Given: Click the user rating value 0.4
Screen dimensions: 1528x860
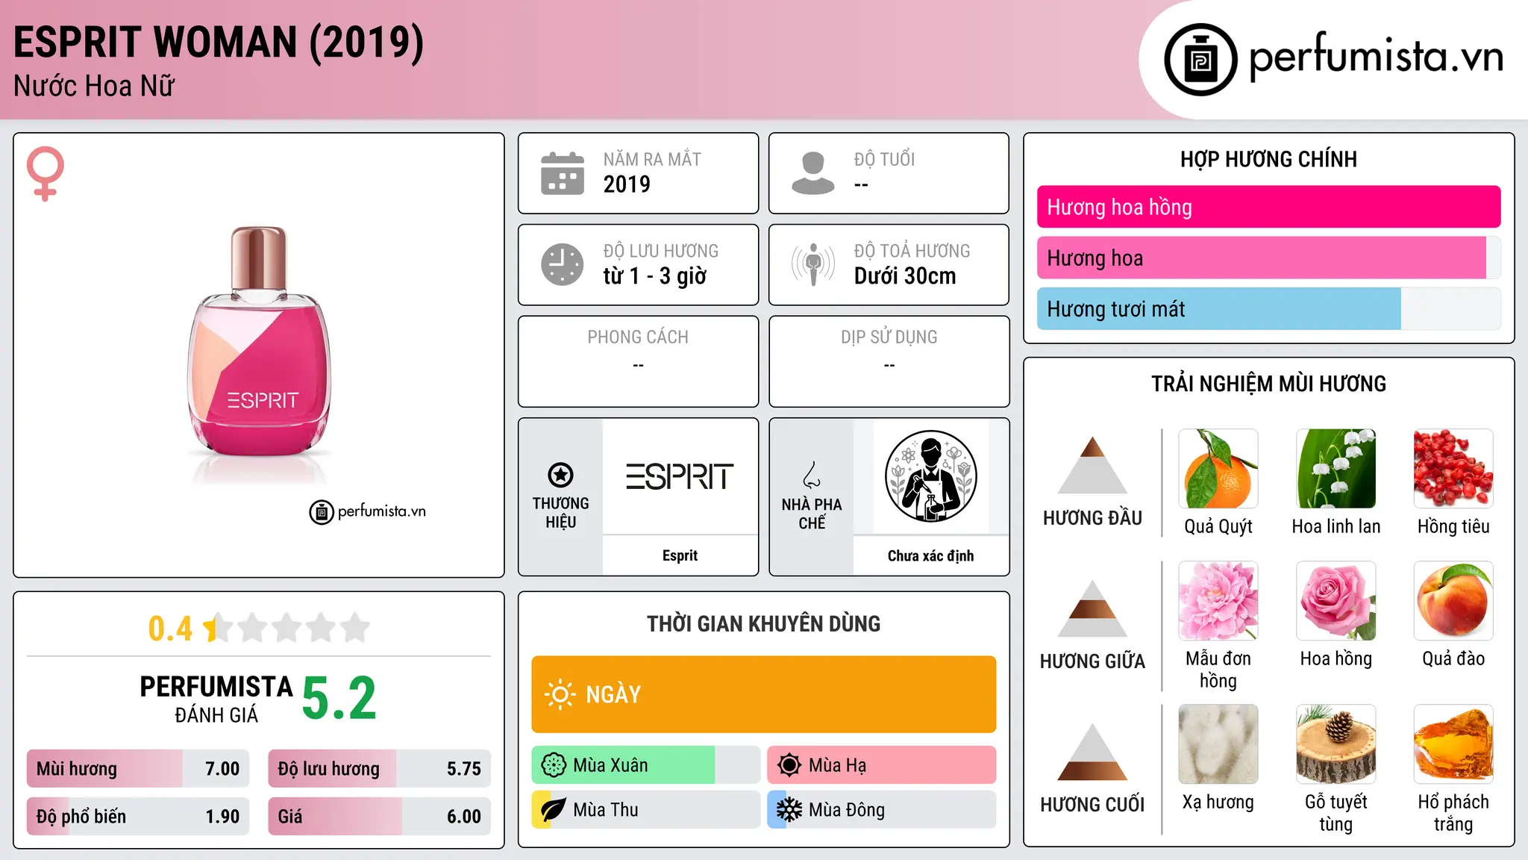Looking at the screenshot, I should [x=170, y=629].
